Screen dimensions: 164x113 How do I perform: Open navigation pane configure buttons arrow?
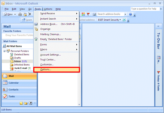[35, 103]
